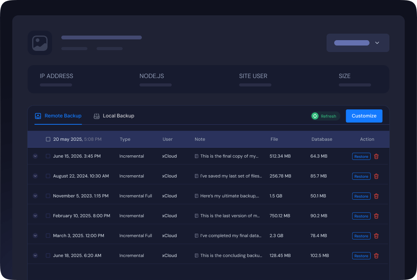Click the IP ADDRESS info field

(x=56, y=79)
